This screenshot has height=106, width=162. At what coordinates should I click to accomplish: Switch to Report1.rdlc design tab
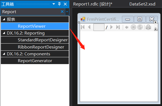point(93,4)
